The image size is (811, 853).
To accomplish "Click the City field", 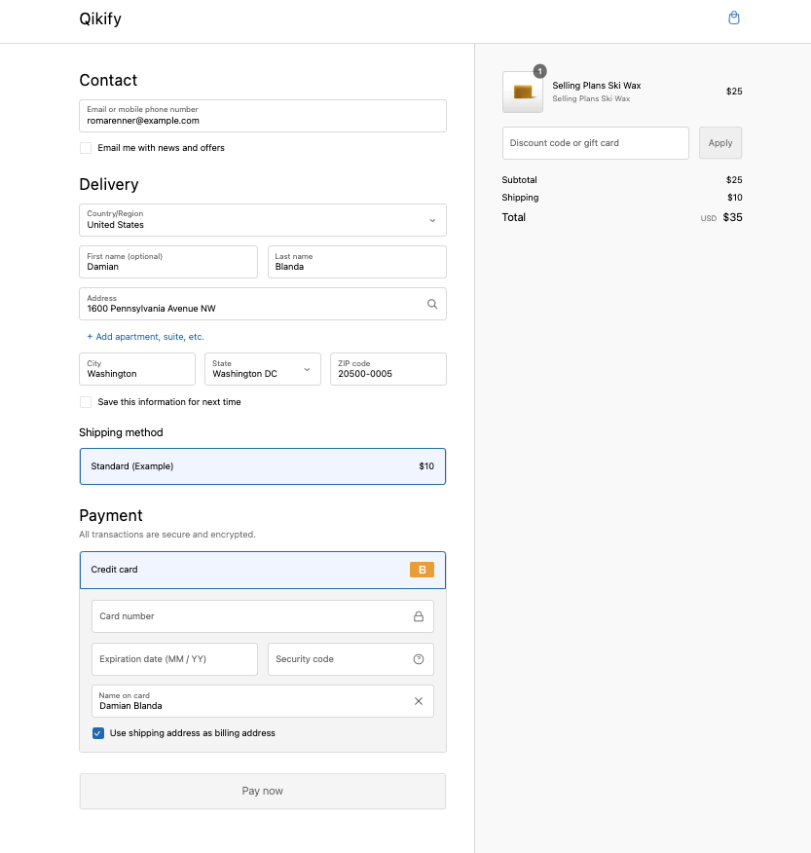I will pyautogui.click(x=137, y=369).
